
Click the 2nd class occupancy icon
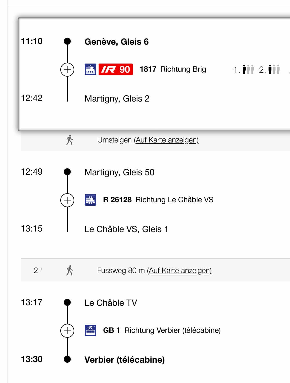274,69
